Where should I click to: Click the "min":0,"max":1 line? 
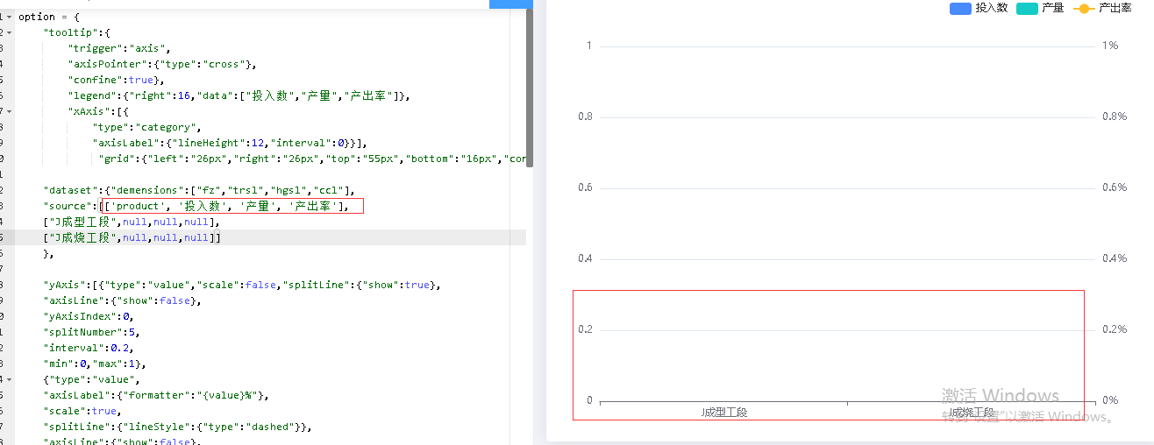tap(95, 364)
